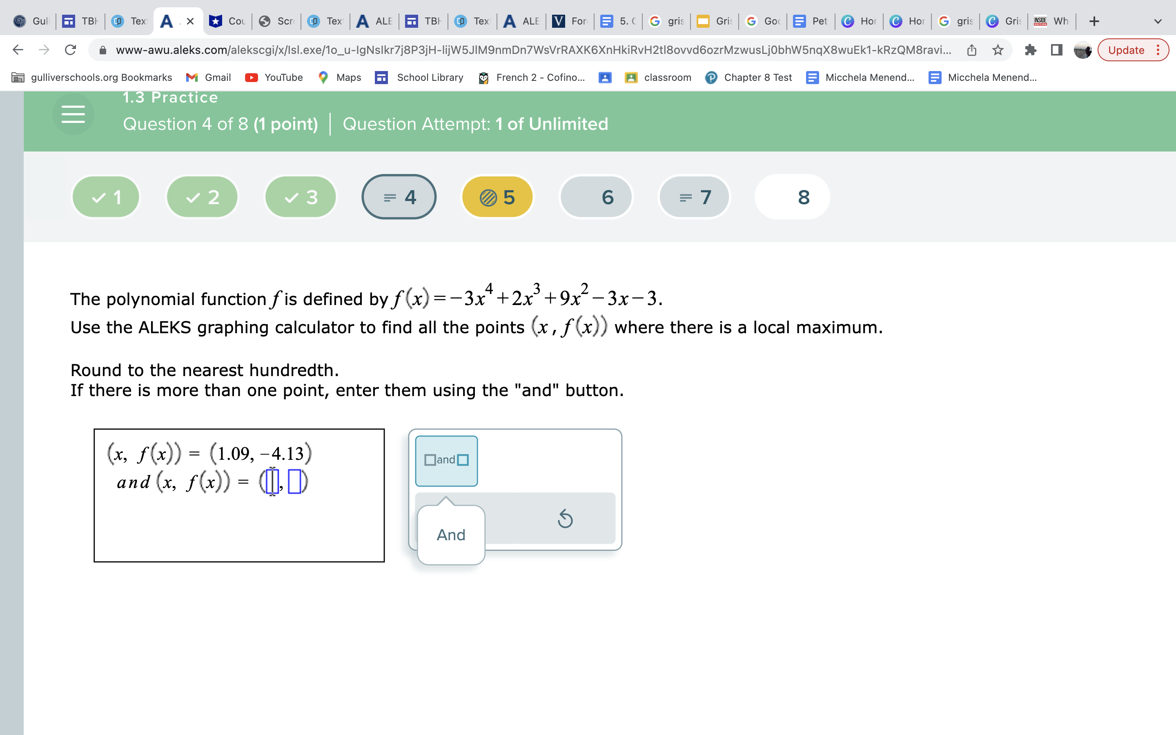1176x735 pixels.
Task: Insert the 'and' template box button
Action: tap(446, 460)
